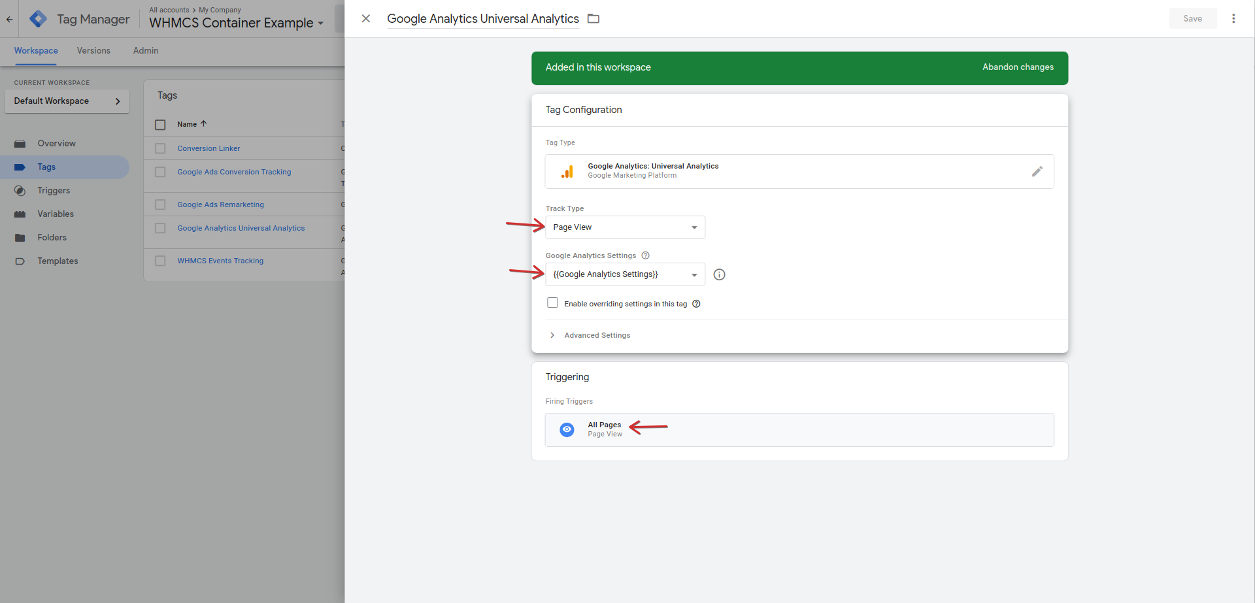Viewport: 1255px width, 603px height.
Task: Click Abandon changes in the green banner
Action: click(1018, 67)
